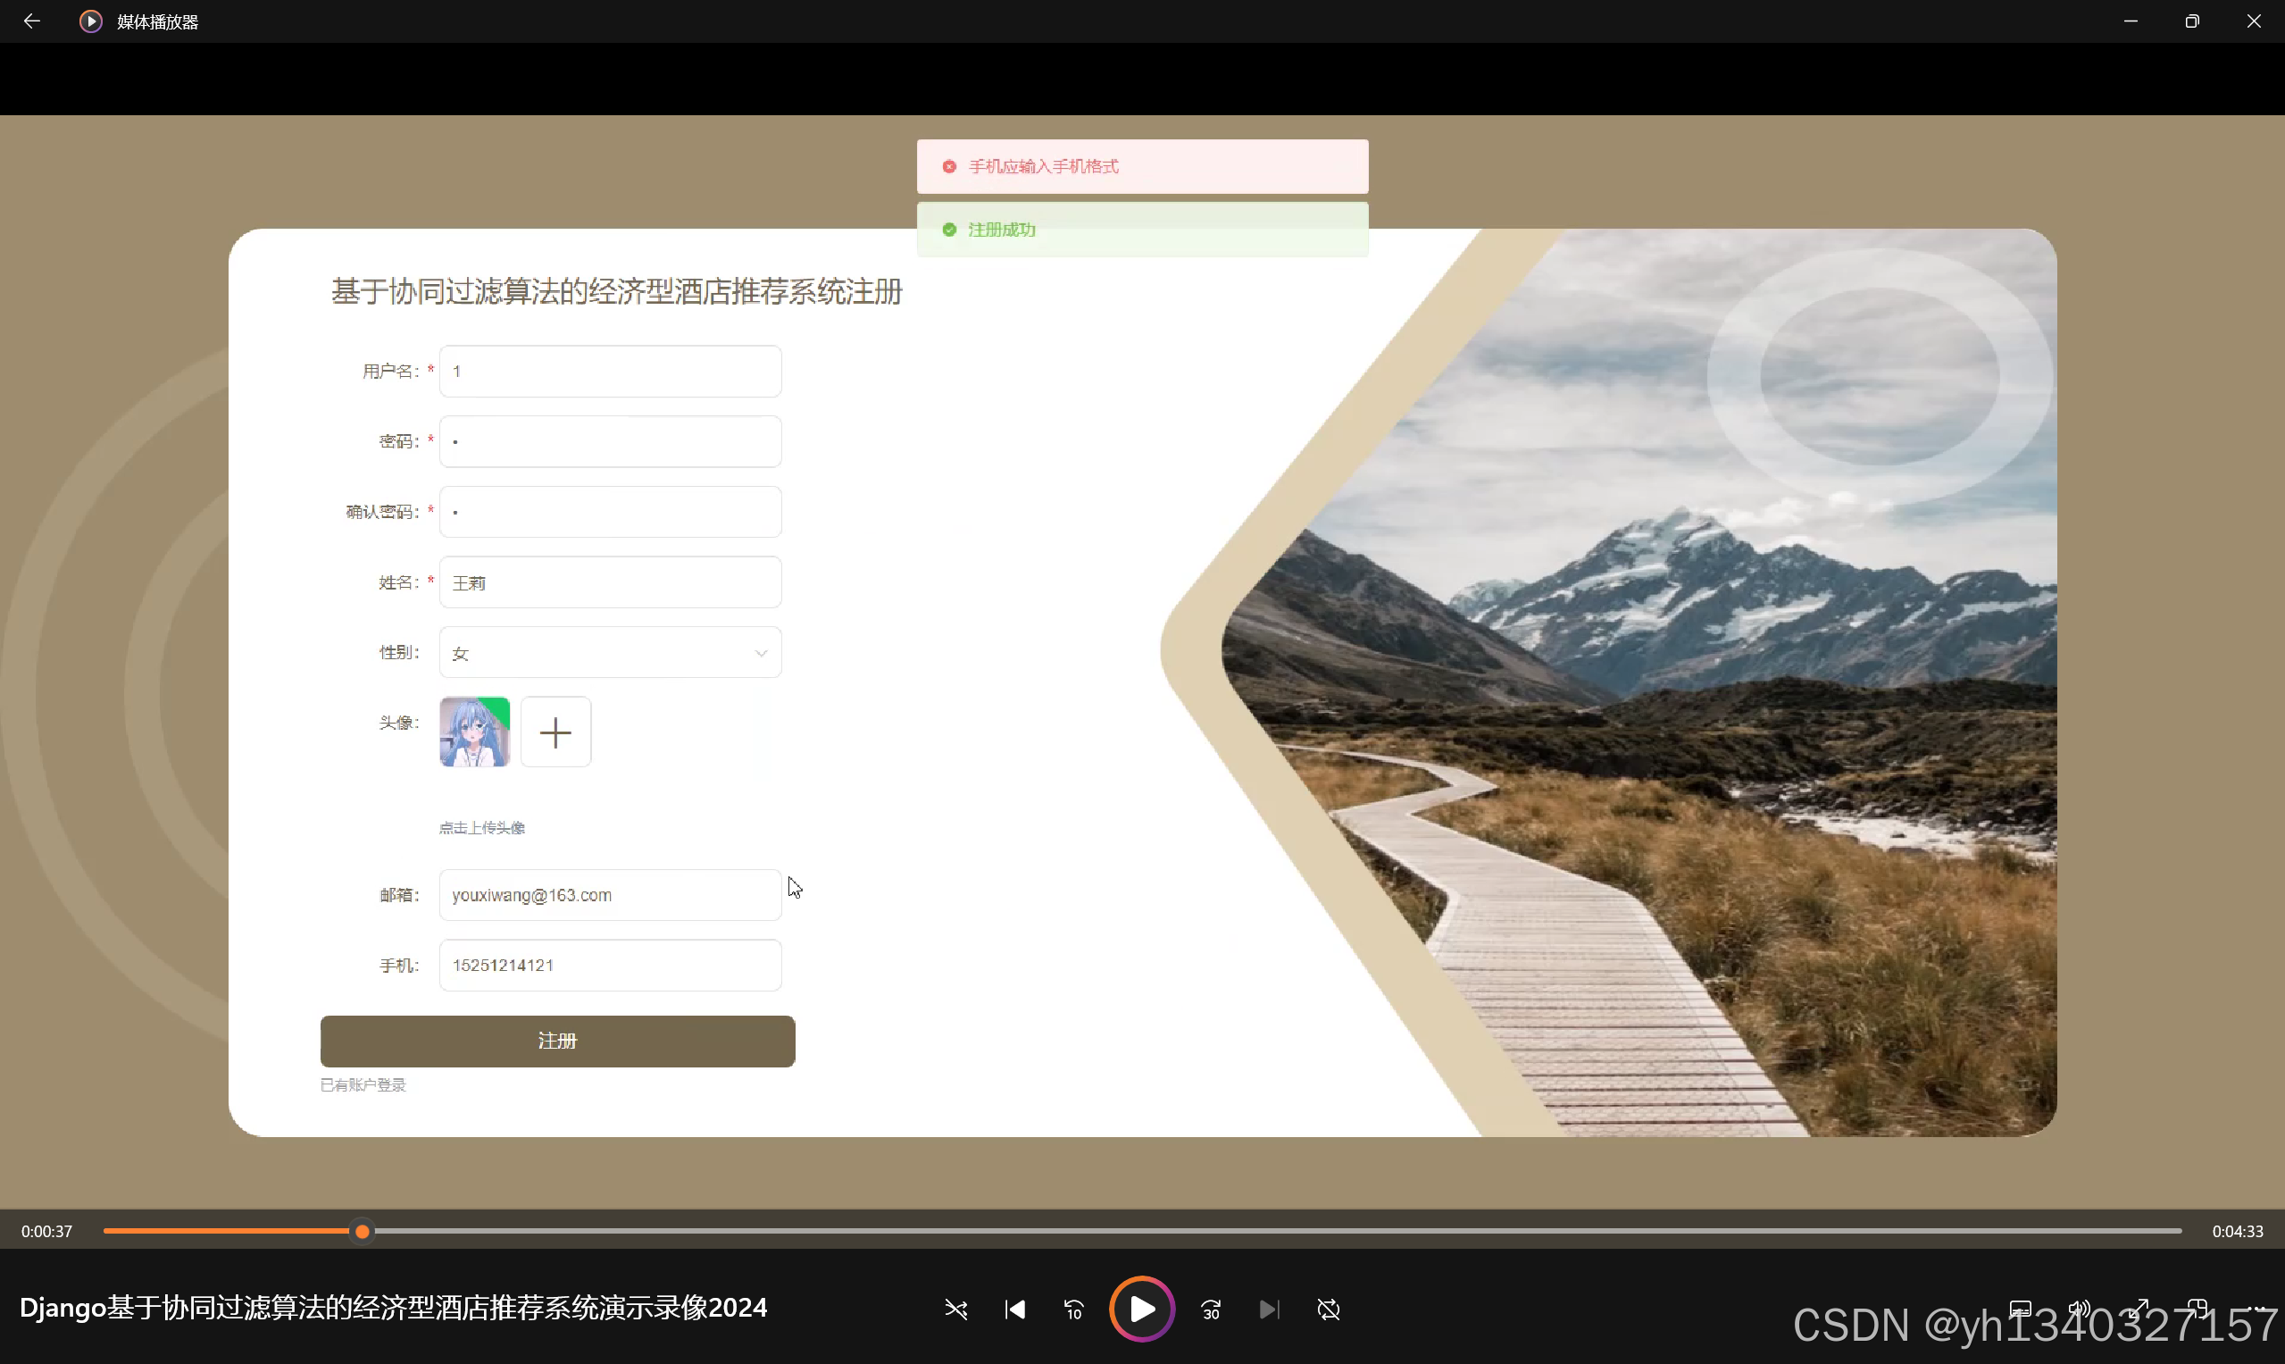This screenshot has width=2285, height=1364.
Task: Toggle shuffle playback
Action: pos(955,1309)
